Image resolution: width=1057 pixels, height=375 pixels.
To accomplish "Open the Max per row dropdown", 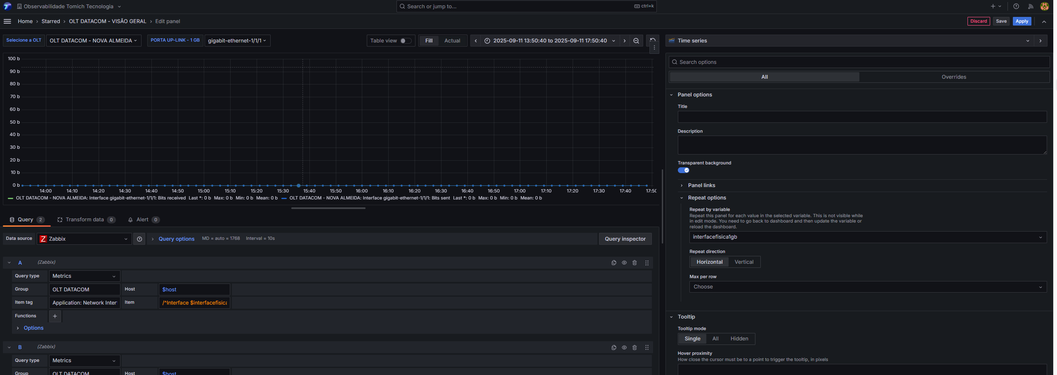I will point(868,287).
